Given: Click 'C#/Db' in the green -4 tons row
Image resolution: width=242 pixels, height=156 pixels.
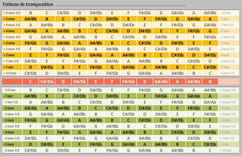Looking at the screenshot, I should click(177, 132).
